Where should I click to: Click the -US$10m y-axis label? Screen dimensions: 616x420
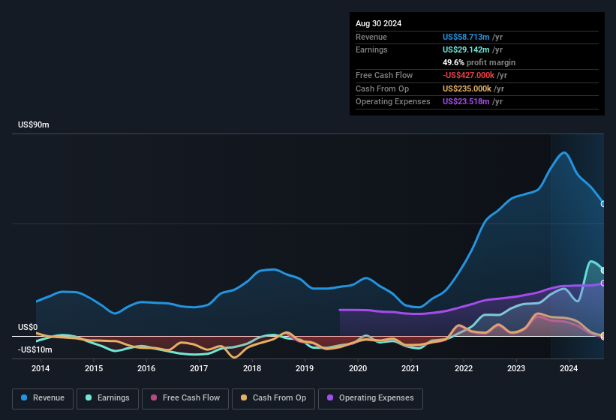pos(35,349)
